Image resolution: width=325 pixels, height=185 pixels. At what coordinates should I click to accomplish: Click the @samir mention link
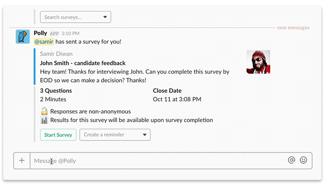pyautogui.click(x=44, y=42)
